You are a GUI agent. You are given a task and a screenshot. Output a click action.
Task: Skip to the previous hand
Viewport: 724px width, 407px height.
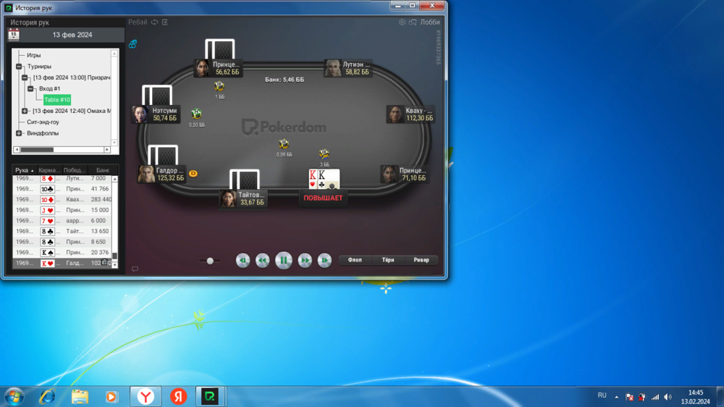click(243, 260)
